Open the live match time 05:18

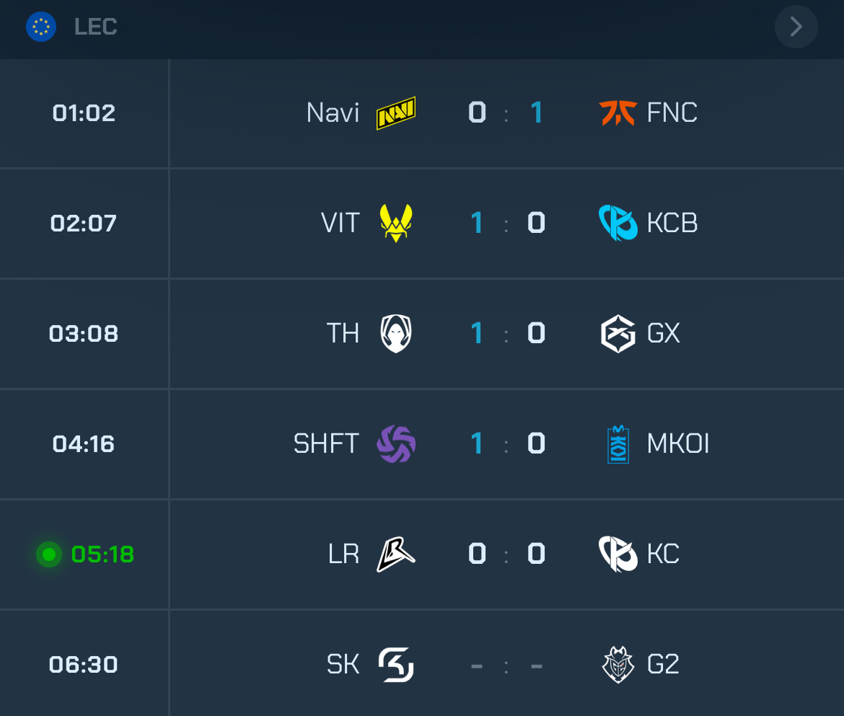point(102,554)
